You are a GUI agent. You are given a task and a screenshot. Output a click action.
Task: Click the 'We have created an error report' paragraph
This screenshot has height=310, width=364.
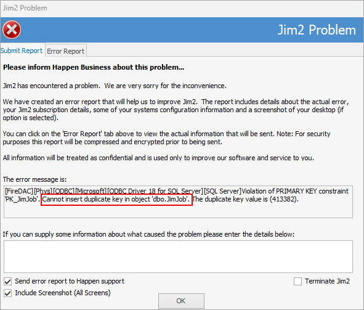click(176, 110)
